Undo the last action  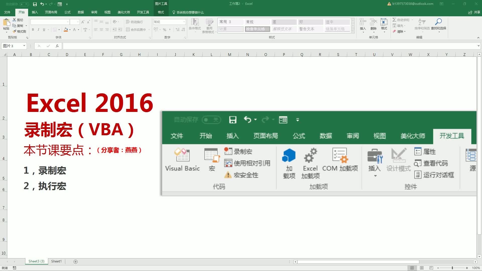(42, 4)
